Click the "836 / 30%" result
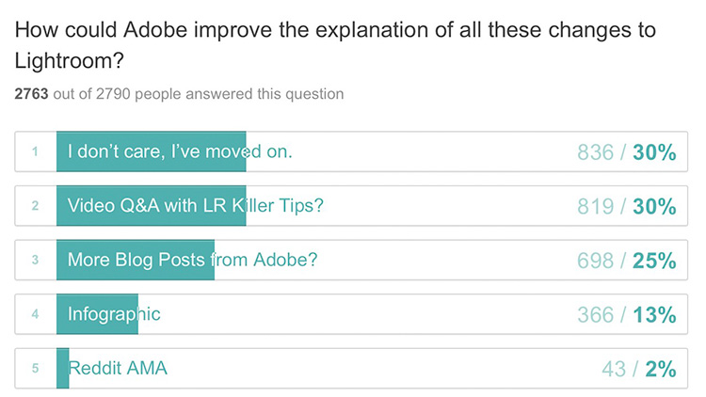 tap(627, 152)
